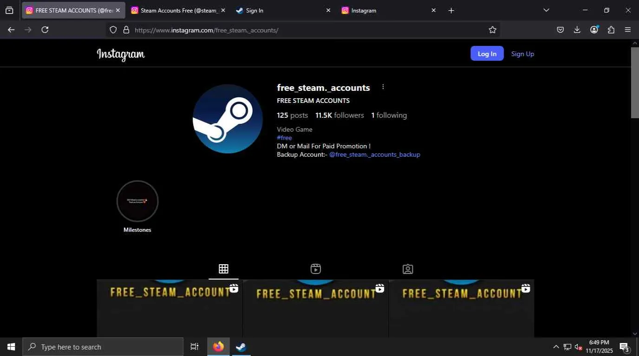The width and height of the screenshot is (639, 356).
Task: Close the Instagram tab
Action: click(x=434, y=10)
